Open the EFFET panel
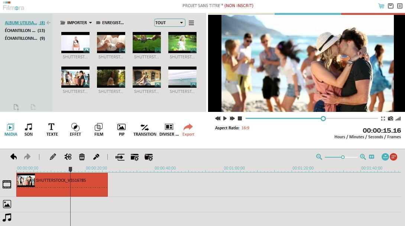The image size is (405, 226). (75, 129)
